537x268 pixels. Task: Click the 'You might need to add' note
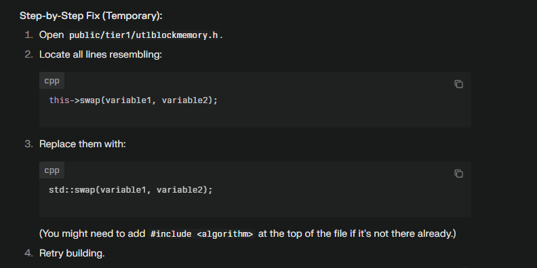pos(94,233)
